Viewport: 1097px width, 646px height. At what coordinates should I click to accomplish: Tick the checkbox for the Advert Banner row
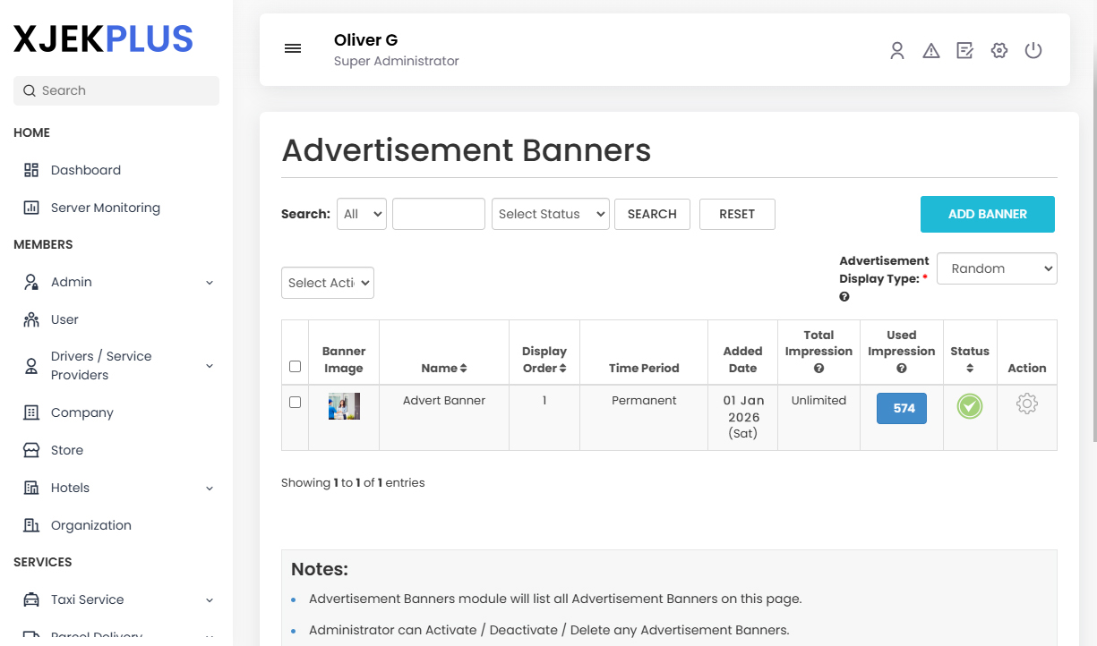click(x=295, y=402)
